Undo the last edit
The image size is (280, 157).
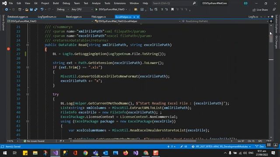(x=42, y=10)
